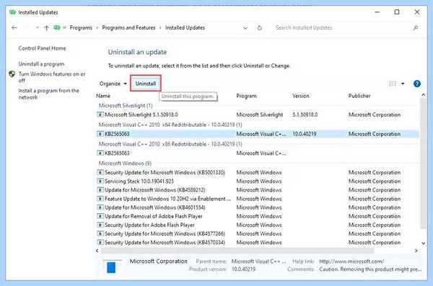The image size is (433, 286).
Task: Select Update for Microsoft Windows (KB4589212)
Action: tap(258, 190)
